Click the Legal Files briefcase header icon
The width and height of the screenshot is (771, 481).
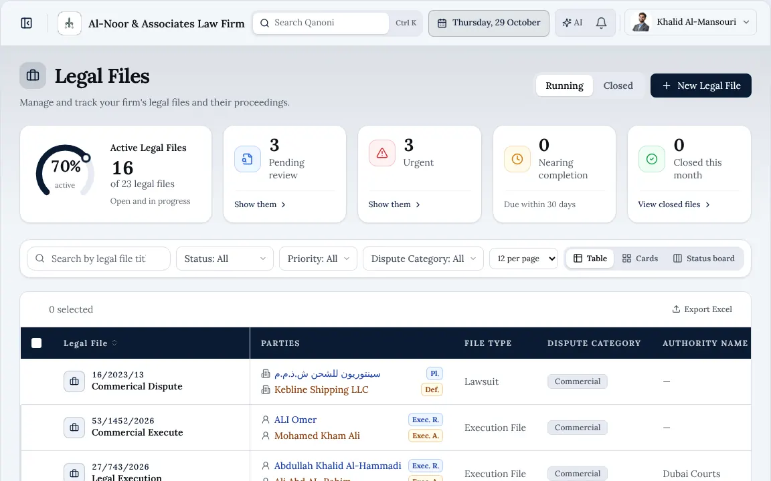pyautogui.click(x=33, y=75)
